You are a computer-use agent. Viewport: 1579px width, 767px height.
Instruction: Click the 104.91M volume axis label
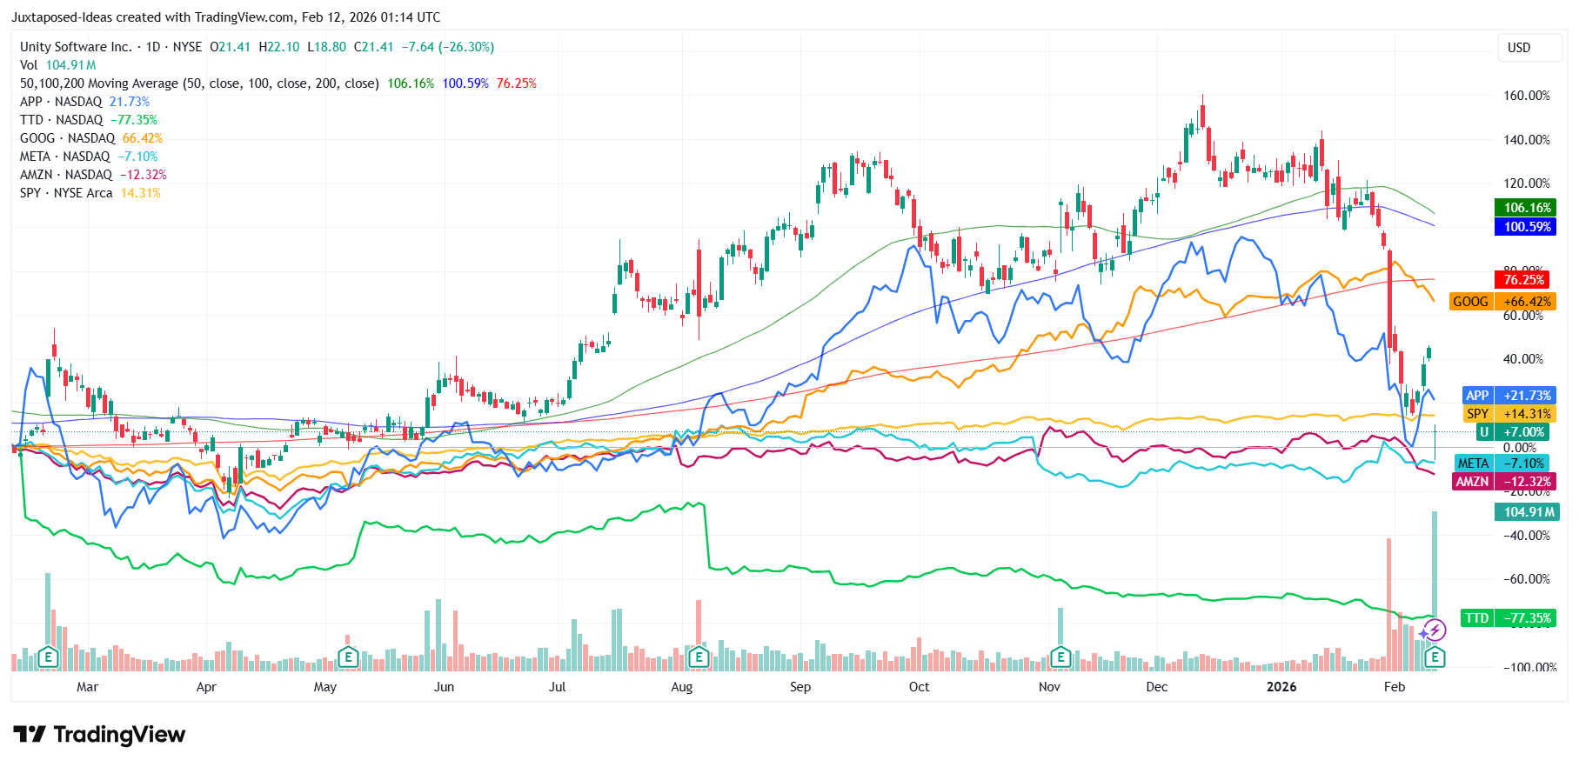[1525, 512]
